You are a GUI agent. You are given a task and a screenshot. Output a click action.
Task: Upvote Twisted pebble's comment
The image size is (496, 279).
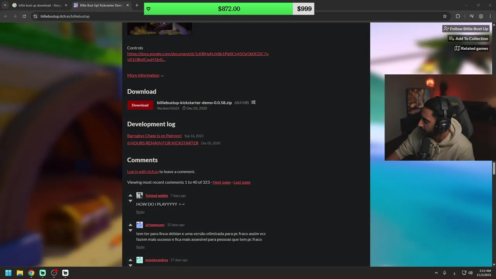click(130, 195)
